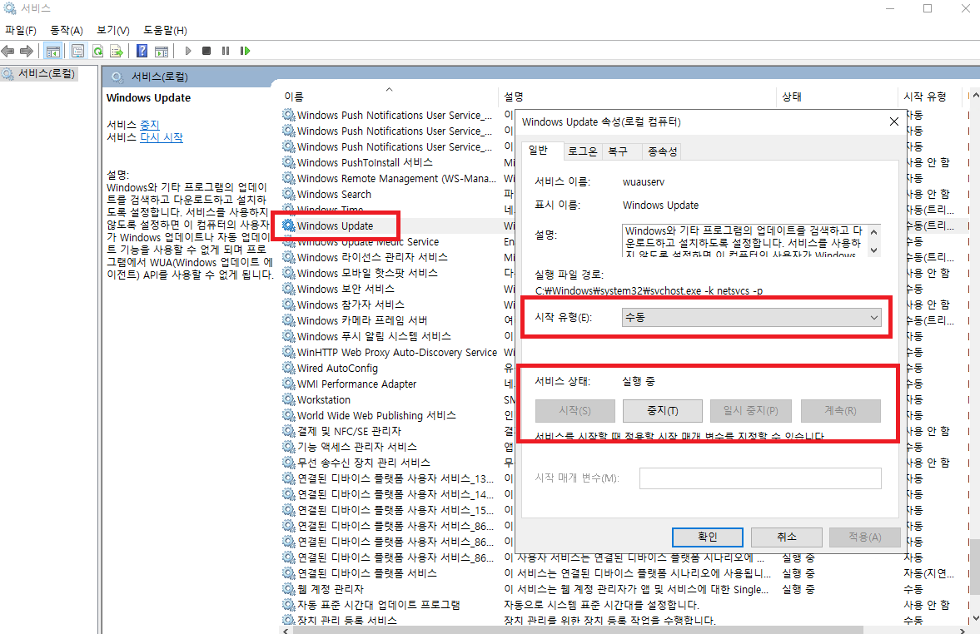Screen dimensions: 980x634
Task: Sort by the 설명 column header
Action: click(639, 97)
